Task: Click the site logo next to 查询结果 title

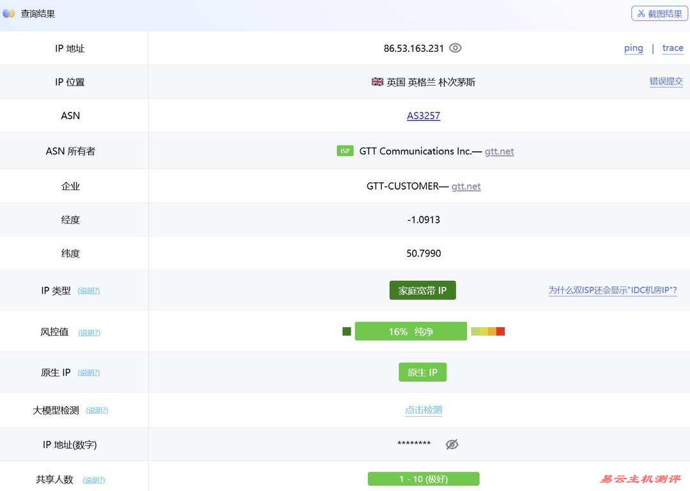Action: pos(8,13)
